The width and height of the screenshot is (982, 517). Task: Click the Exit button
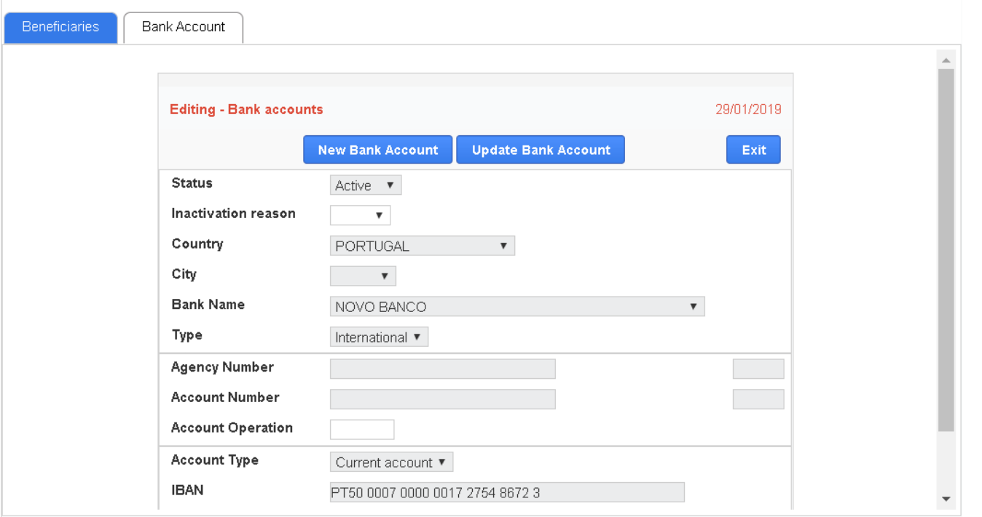pos(753,150)
